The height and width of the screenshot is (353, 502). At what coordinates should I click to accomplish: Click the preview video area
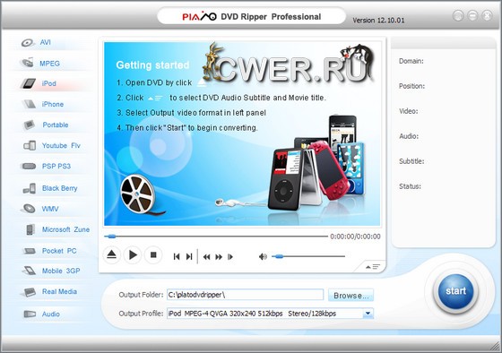pos(242,133)
